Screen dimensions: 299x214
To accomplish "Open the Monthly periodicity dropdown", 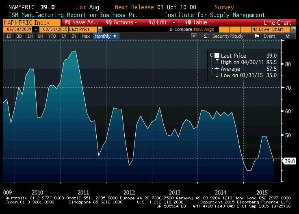I will pos(106,36).
